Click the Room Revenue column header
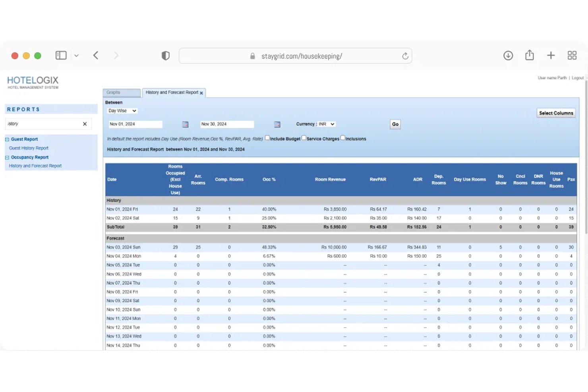Viewport: 588px width, 392px height. 330,180
